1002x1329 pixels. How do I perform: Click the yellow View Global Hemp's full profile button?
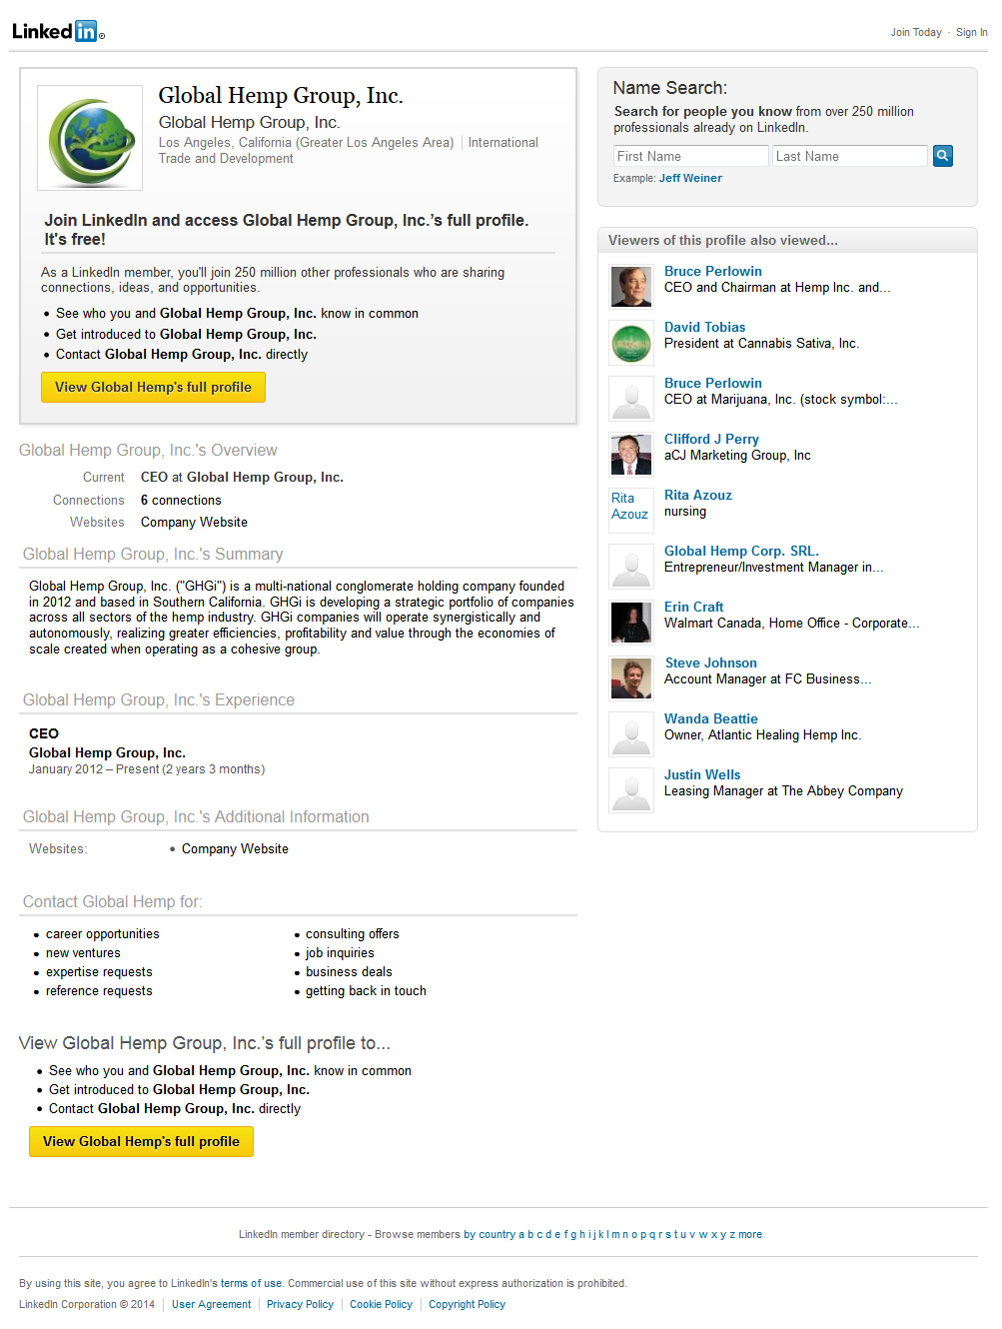(x=153, y=387)
